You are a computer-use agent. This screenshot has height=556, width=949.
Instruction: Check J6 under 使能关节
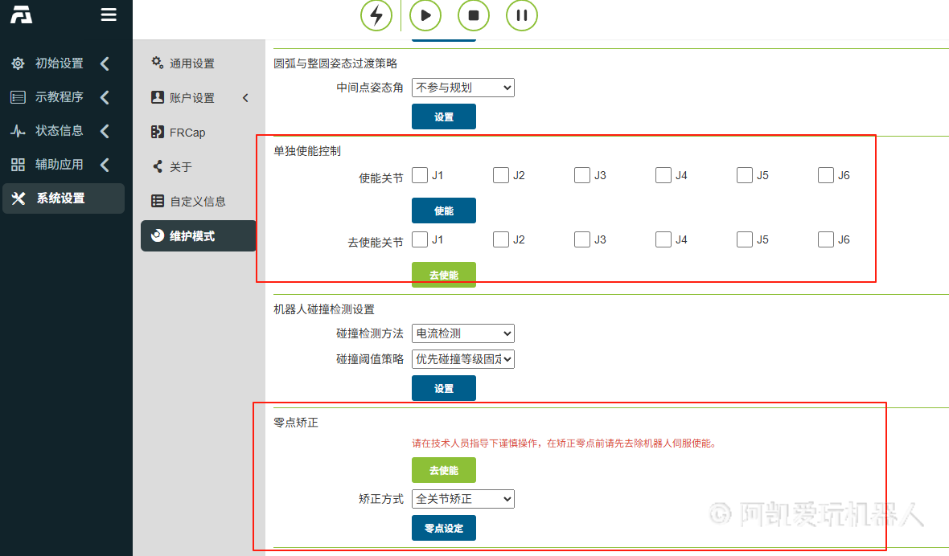tap(826, 175)
